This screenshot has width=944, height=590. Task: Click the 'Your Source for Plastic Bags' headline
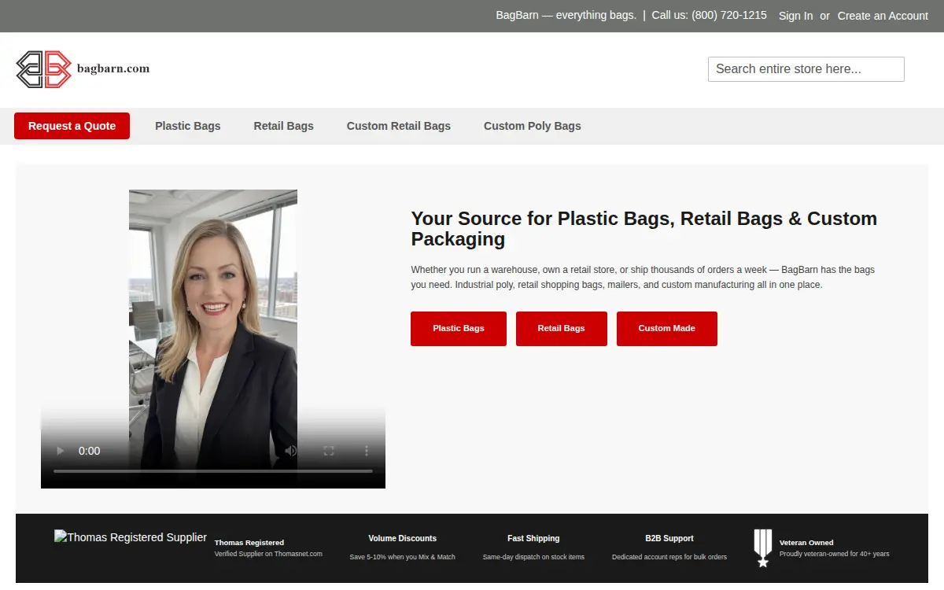pyautogui.click(x=644, y=229)
